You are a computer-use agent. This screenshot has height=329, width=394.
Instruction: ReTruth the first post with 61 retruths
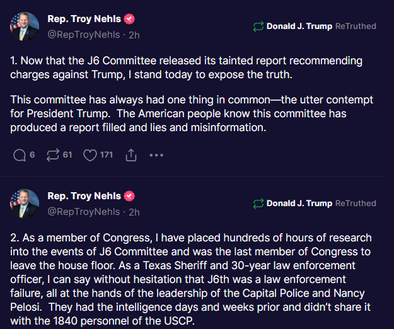[x=53, y=154]
